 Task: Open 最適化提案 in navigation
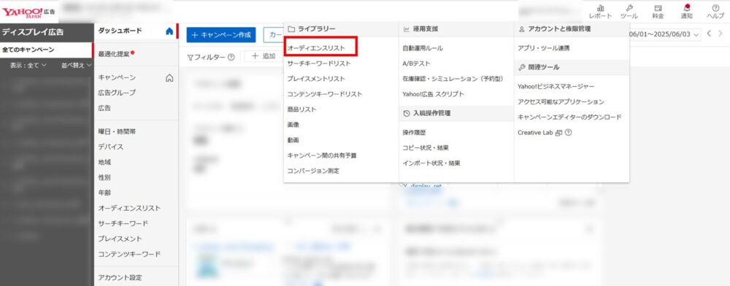pos(115,55)
